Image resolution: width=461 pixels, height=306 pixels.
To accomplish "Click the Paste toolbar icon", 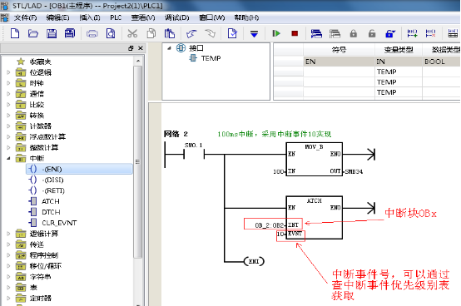I will (x=170, y=33).
